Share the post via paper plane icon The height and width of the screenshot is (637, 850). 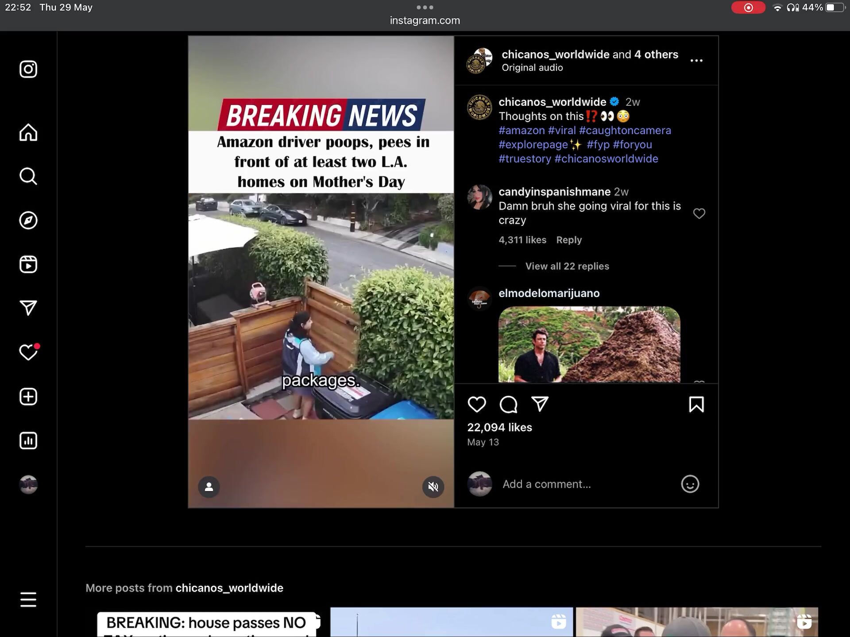click(x=540, y=404)
